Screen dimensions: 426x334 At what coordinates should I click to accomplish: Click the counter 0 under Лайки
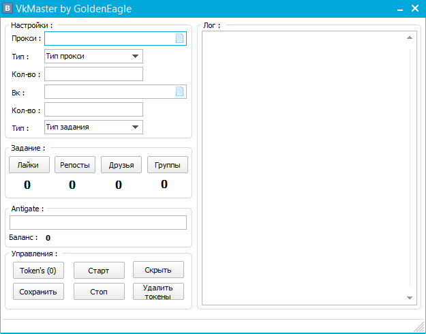pos(27,185)
